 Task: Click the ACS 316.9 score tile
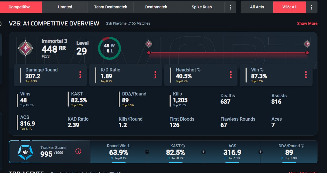tap(232, 152)
